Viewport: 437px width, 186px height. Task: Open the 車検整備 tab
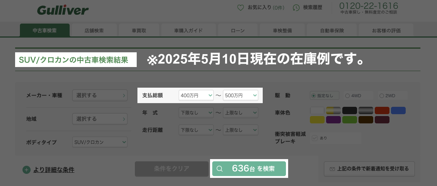(282, 30)
